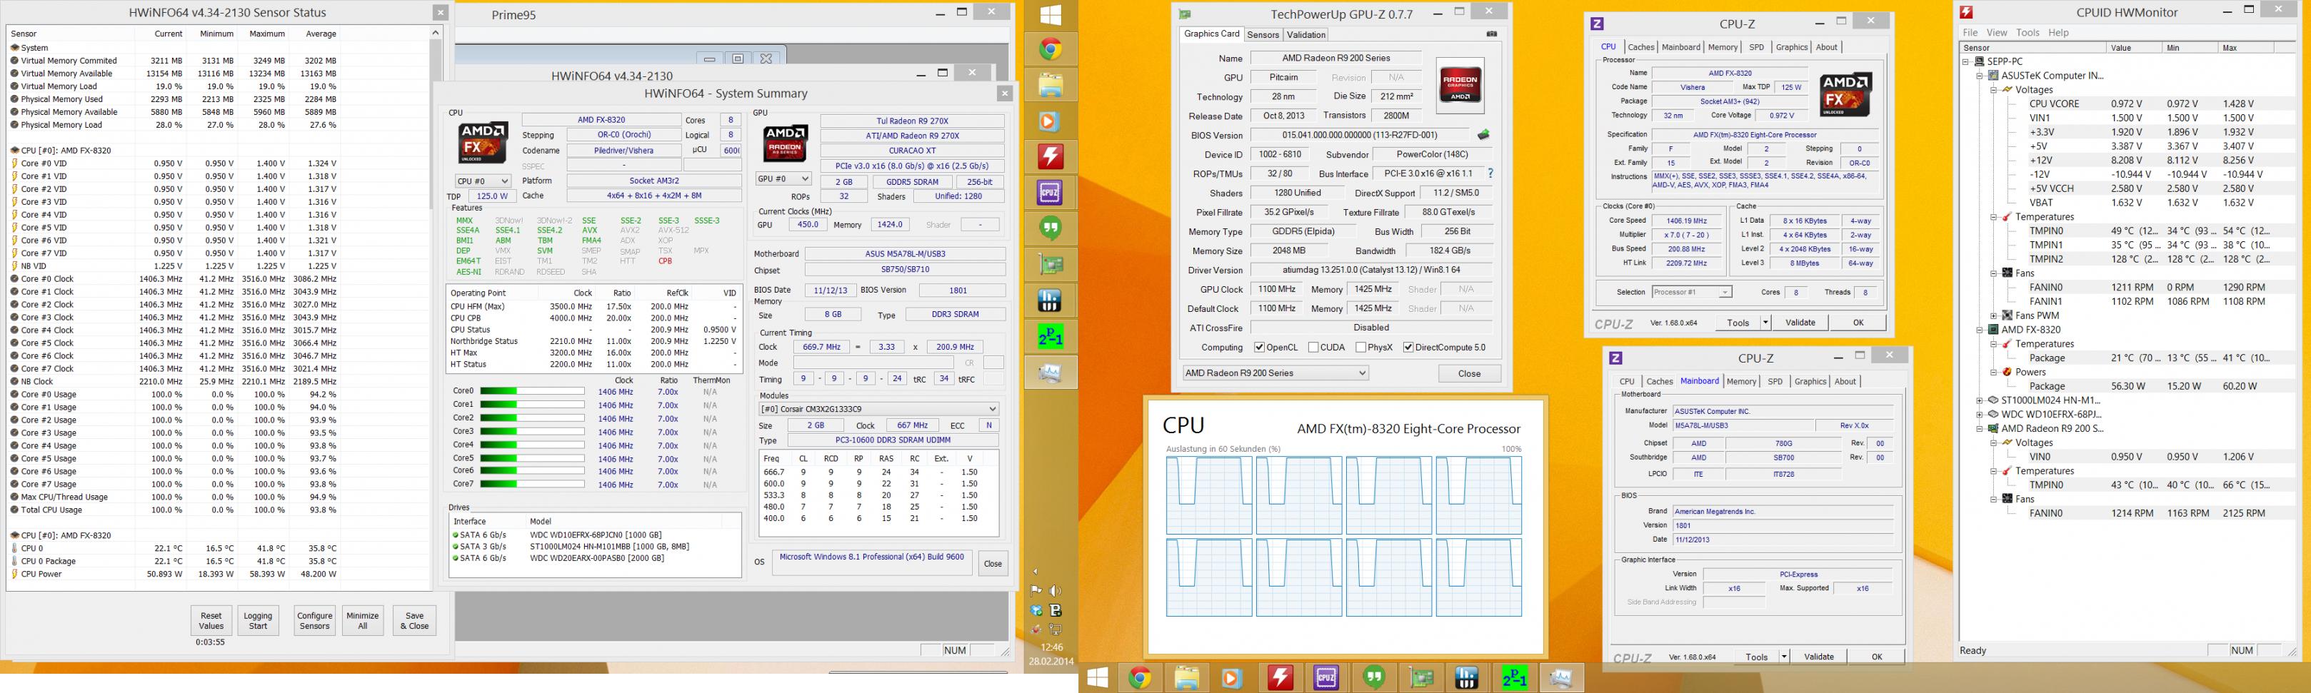The width and height of the screenshot is (2311, 693).
Task: Click the Core7 load bar in HWiNFO summary
Action: pos(532,484)
